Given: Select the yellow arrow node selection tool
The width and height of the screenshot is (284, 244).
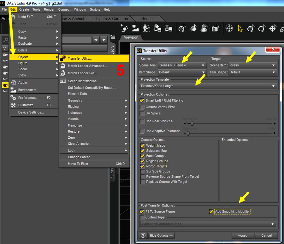Looking at the screenshot, I should click(x=240, y=28).
